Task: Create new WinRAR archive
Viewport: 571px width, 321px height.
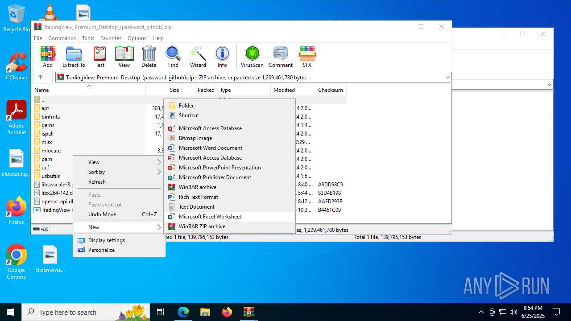Action: [x=230, y=187]
